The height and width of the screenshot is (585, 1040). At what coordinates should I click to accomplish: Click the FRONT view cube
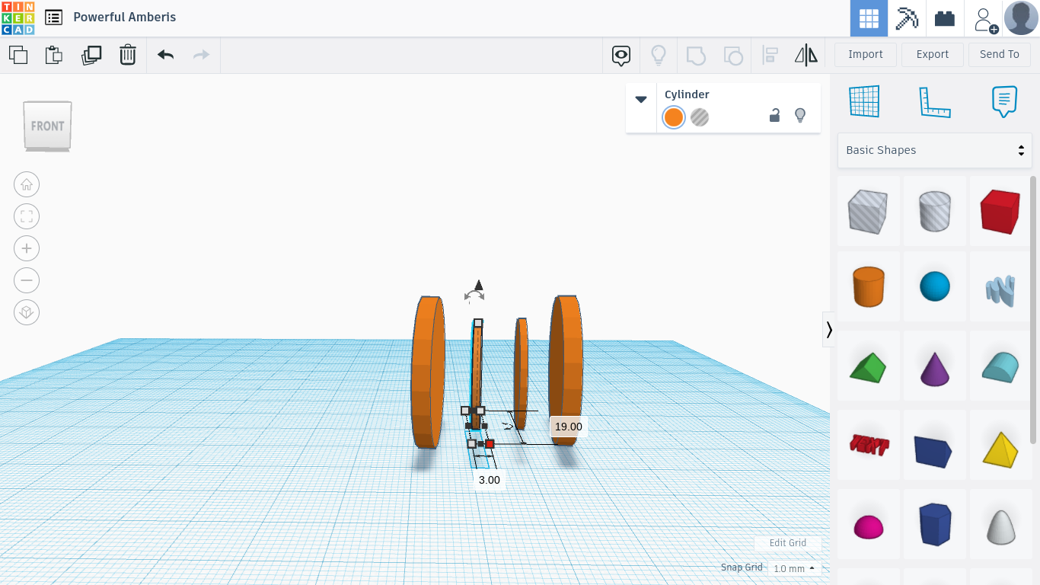47,126
